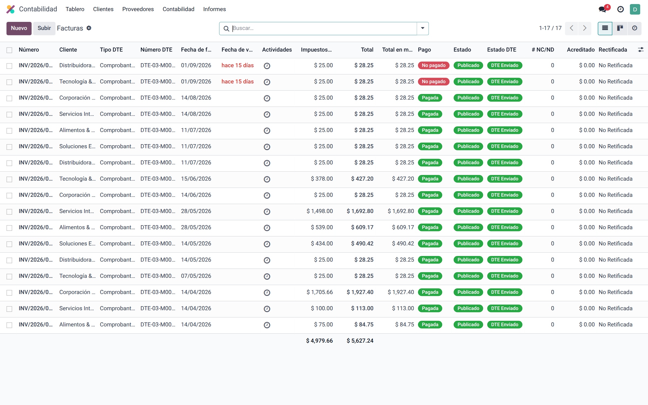Check the row with total $ 84.75

[x=9, y=325]
